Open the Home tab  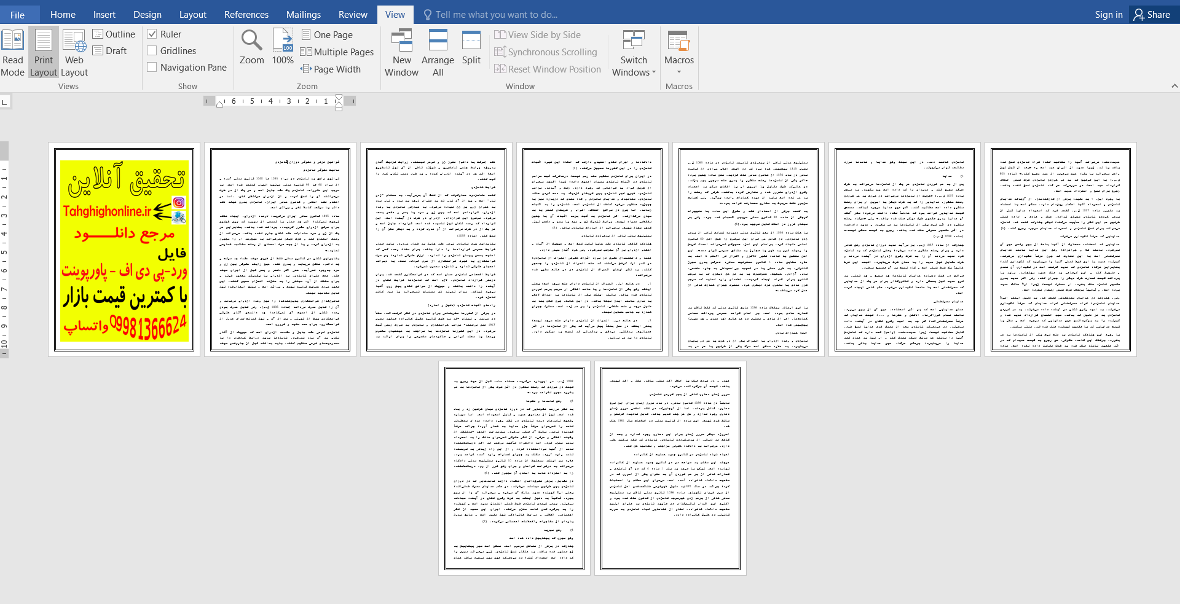pos(63,15)
